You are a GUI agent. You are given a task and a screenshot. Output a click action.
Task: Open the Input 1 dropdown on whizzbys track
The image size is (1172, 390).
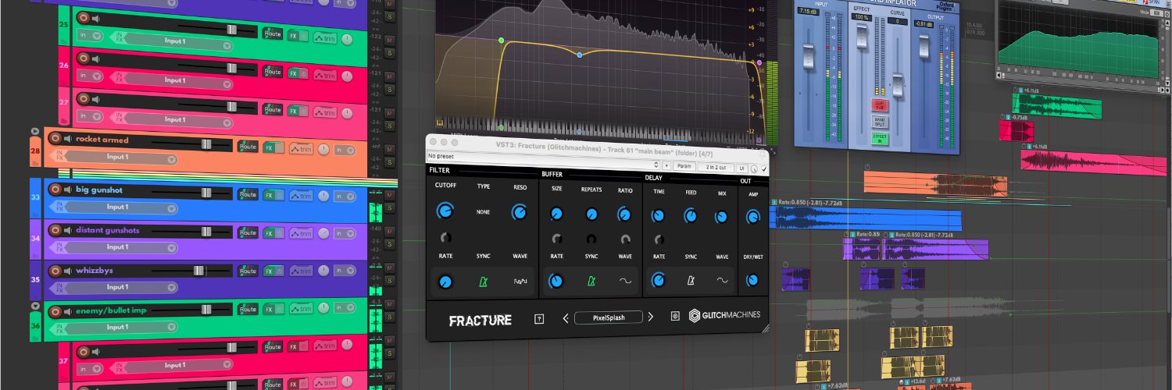click(x=114, y=287)
